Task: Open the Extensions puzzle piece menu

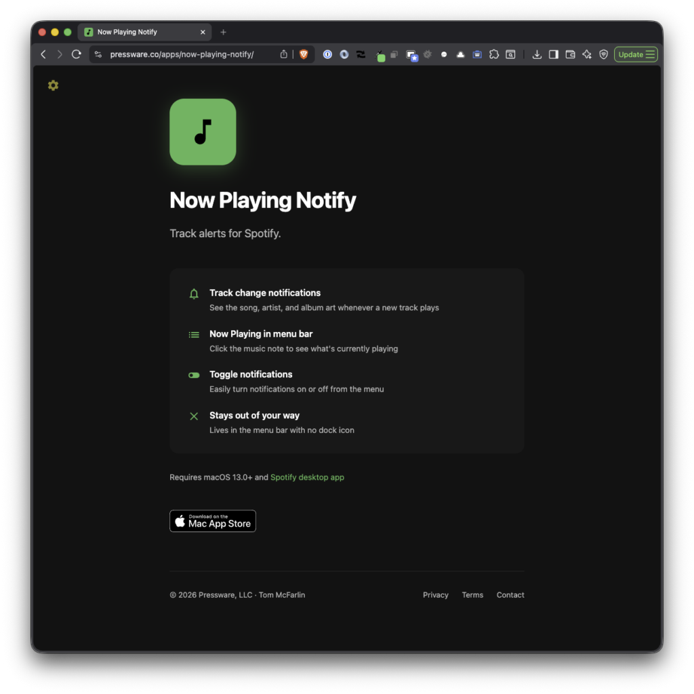Action: click(494, 54)
